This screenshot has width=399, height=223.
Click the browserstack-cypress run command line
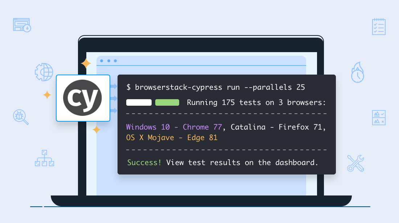[215, 87]
